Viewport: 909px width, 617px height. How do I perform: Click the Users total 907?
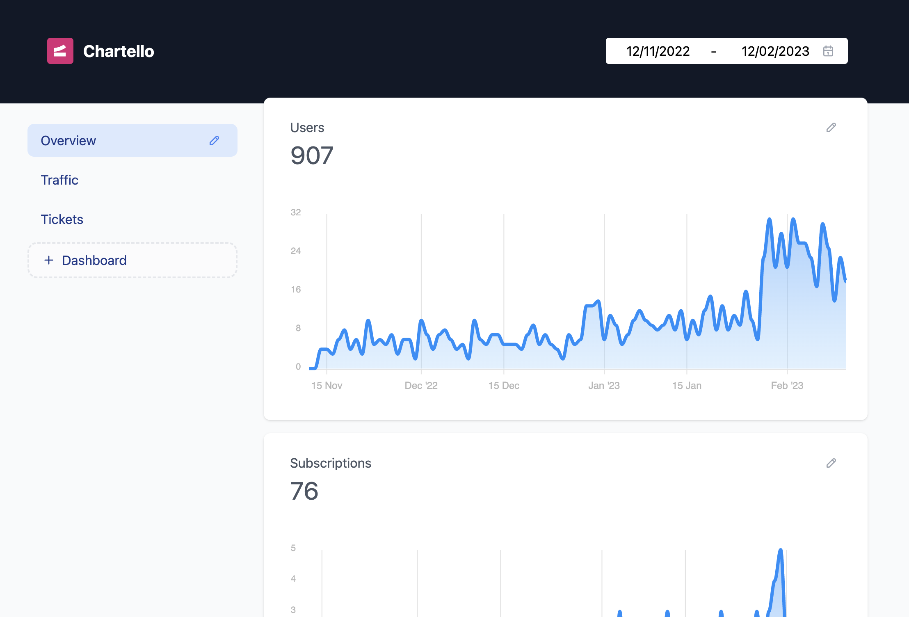pos(312,155)
